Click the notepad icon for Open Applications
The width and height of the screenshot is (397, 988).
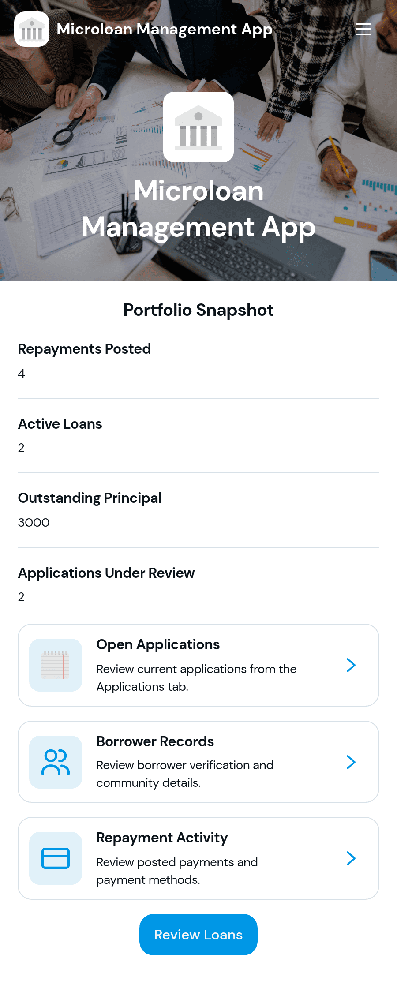click(56, 665)
